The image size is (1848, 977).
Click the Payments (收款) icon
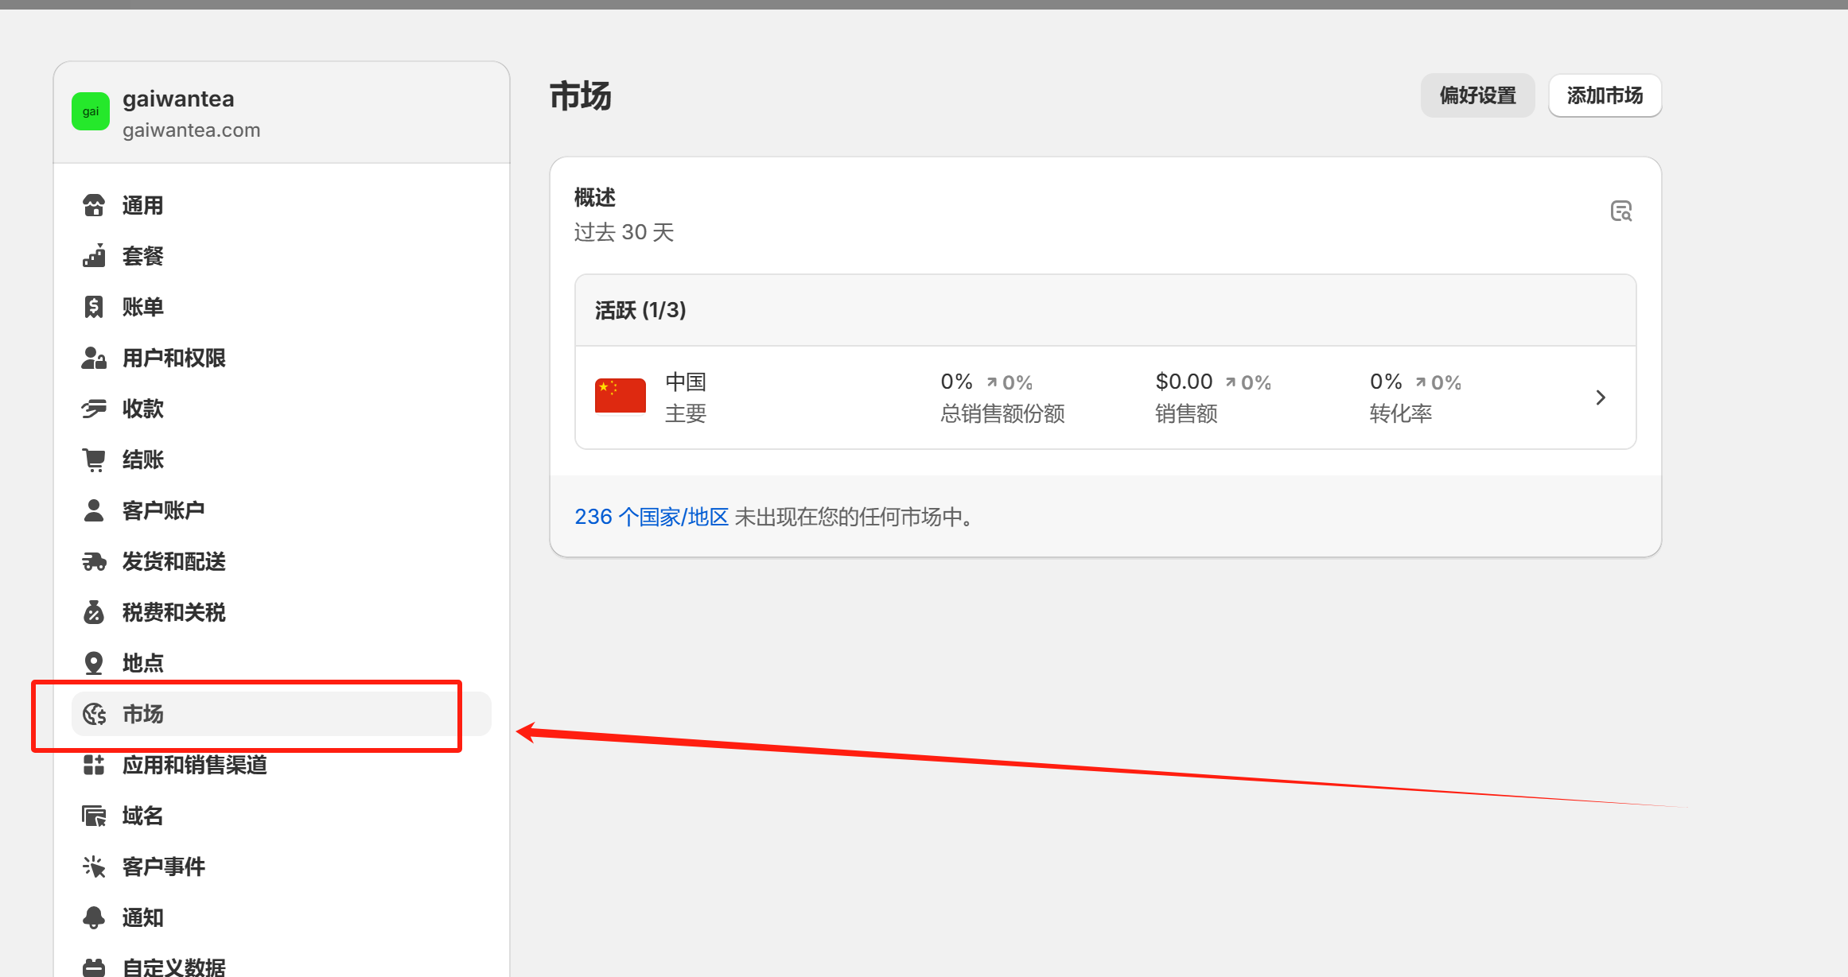(x=94, y=409)
